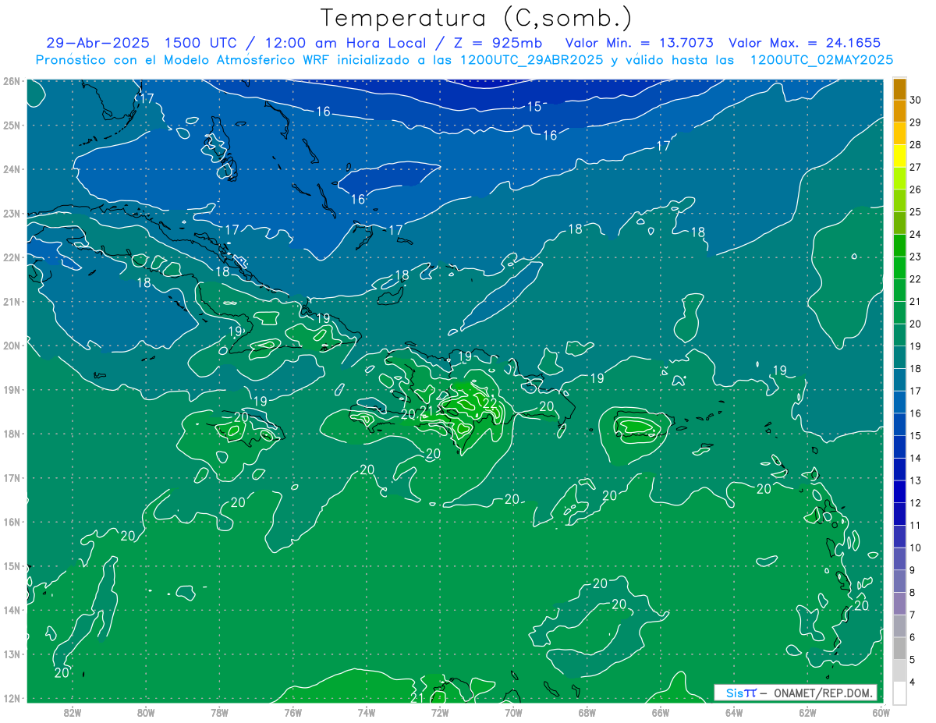Click the '20N' latitude axis label
The width and height of the screenshot is (936, 723).
pyautogui.click(x=12, y=346)
